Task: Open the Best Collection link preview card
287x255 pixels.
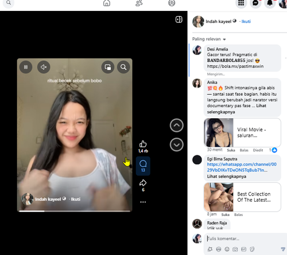Action: pos(242,197)
